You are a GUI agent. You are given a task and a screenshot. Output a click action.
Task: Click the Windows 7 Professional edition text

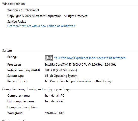click(x=23, y=10)
